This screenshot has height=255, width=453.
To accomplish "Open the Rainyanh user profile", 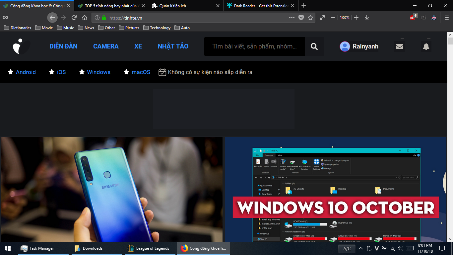I will (359, 46).
